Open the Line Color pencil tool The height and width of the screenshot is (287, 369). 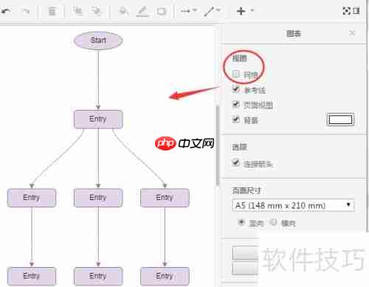point(142,11)
